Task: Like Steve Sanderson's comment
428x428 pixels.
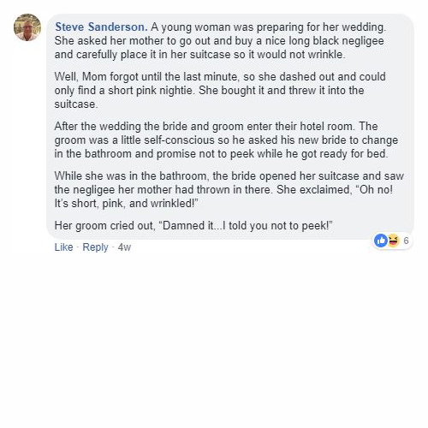Action: click(x=63, y=247)
